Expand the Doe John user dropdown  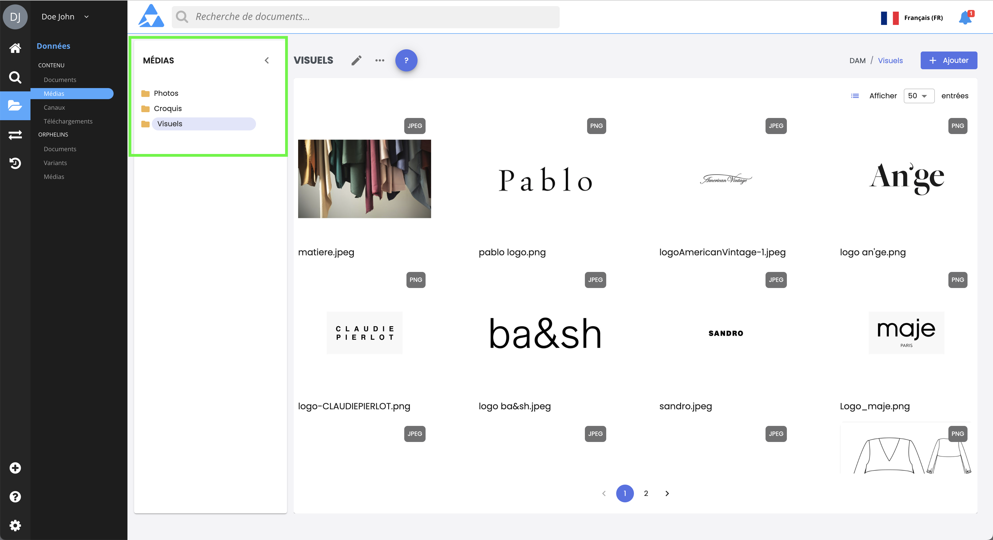tap(86, 17)
